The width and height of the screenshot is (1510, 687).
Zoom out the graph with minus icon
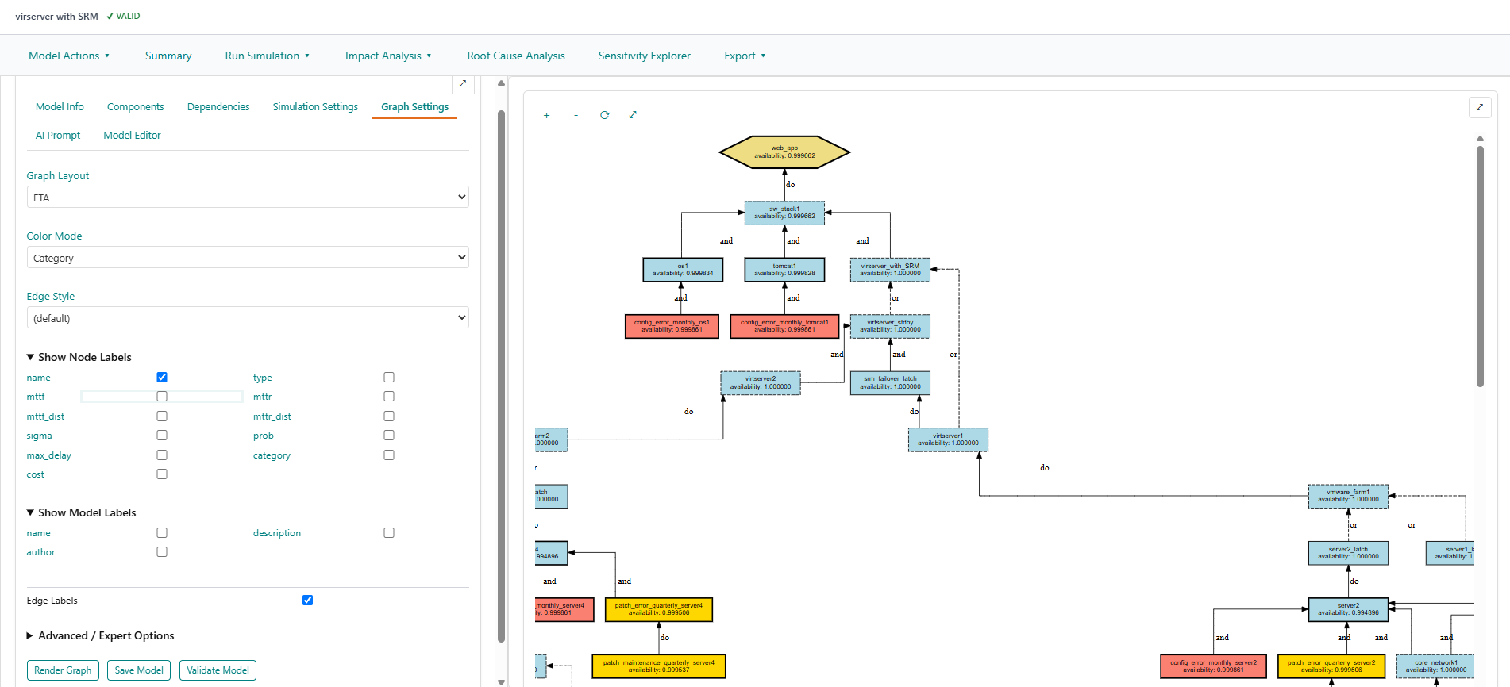[576, 116]
